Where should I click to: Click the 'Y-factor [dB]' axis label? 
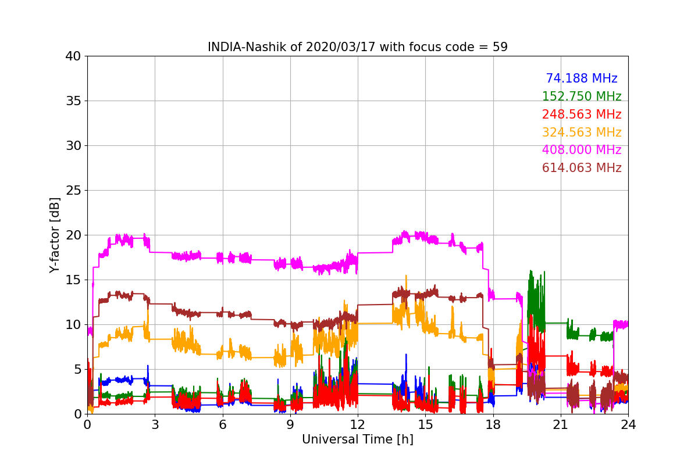pos(55,235)
